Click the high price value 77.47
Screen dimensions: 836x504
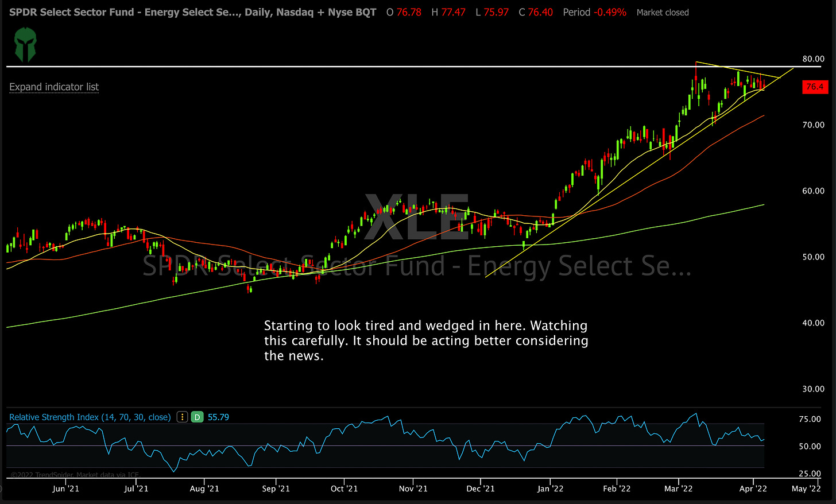453,12
